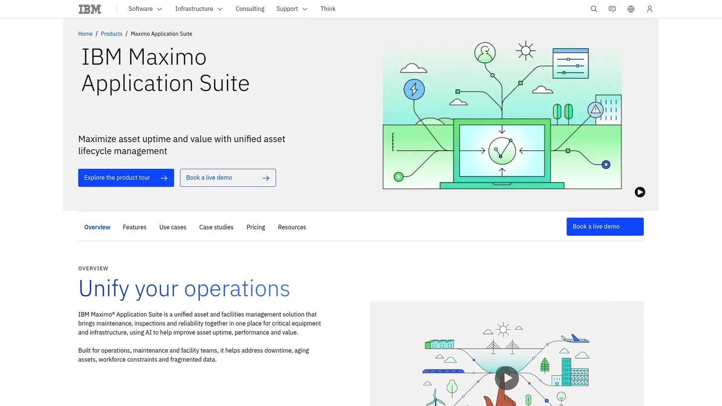This screenshot has width=722, height=406.
Task: Click the IBM logo
Action: 90,9
